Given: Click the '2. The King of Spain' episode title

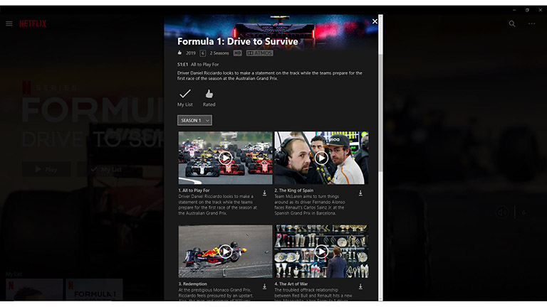Looking at the screenshot, I should coord(293,190).
